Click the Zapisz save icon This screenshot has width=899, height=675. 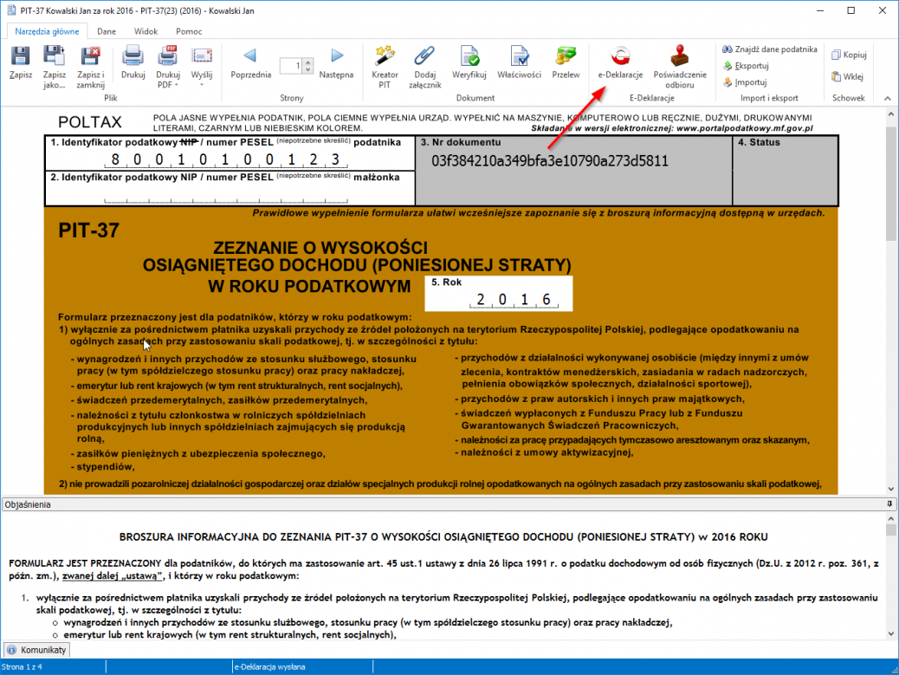(21, 62)
